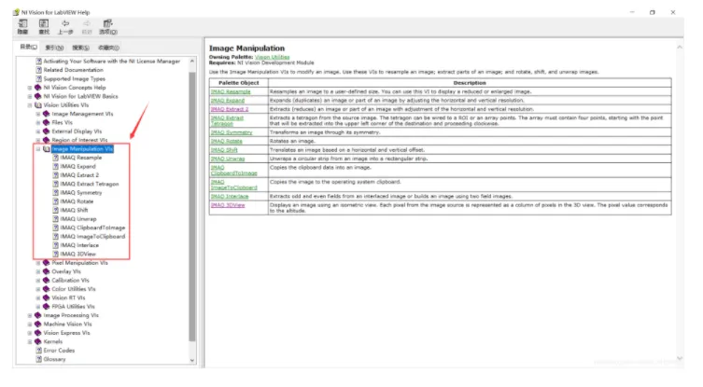This screenshot has height=387, width=703.
Task: Click the Image Processing VIs book icon
Action: coord(38,315)
